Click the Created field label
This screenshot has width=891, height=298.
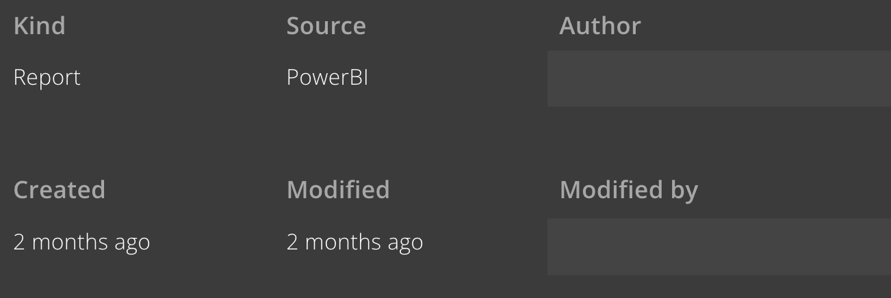click(60, 189)
